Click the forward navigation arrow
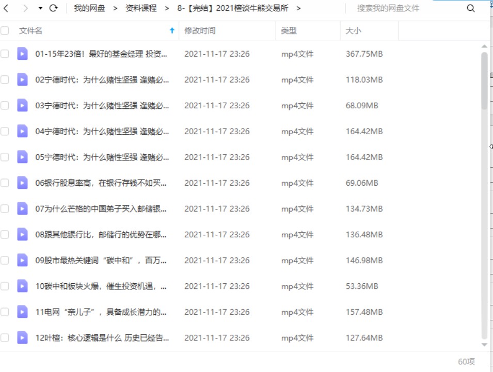Image resolution: width=493 pixels, height=372 pixels. point(25,8)
